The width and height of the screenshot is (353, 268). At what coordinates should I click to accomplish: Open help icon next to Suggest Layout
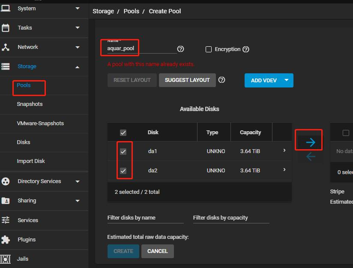pos(221,80)
